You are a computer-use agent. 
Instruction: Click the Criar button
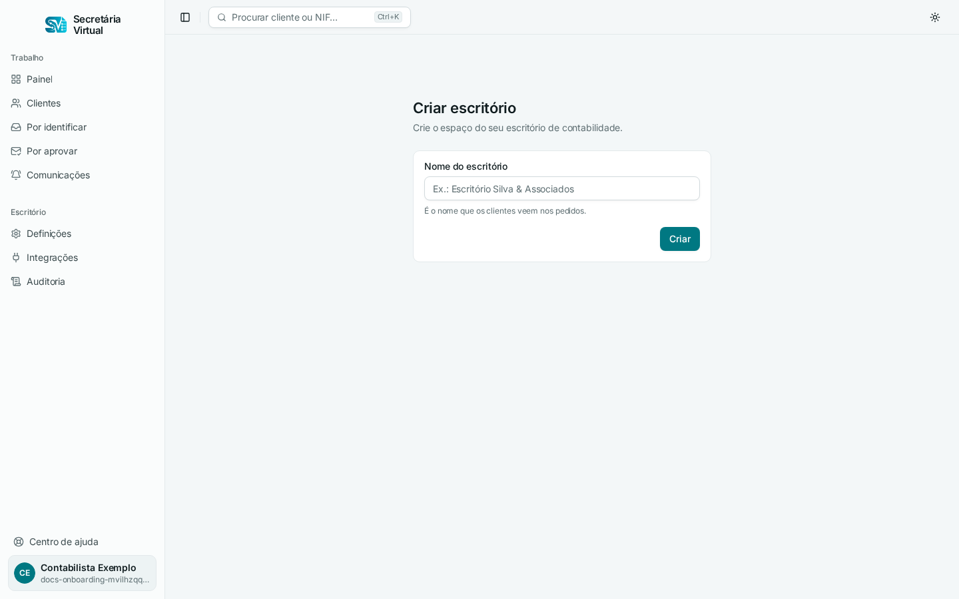tap(680, 239)
